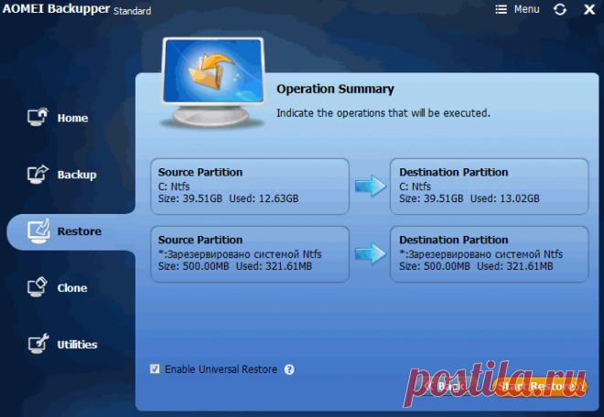This screenshot has width=604, height=417.
Task: Click the Utilities icon in sidebar
Action: 38,344
